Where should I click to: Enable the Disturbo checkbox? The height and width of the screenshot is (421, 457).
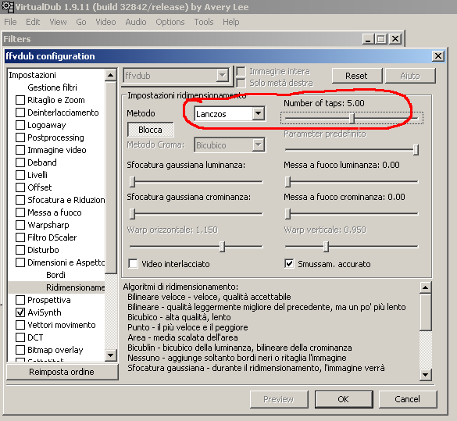[20, 250]
